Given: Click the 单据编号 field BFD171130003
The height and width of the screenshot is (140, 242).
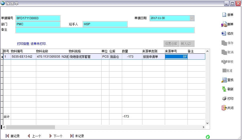Looking at the screenshot, I should pos(38,18).
